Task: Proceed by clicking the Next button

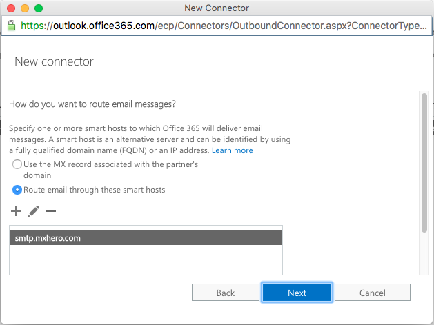Action: [297, 293]
